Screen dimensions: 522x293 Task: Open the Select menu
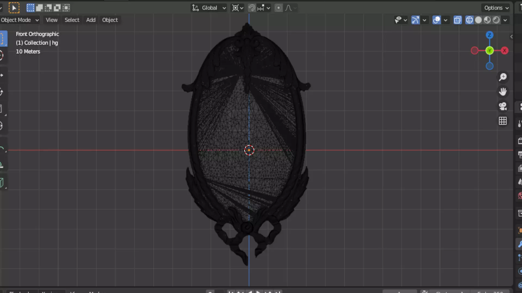pyautogui.click(x=72, y=20)
